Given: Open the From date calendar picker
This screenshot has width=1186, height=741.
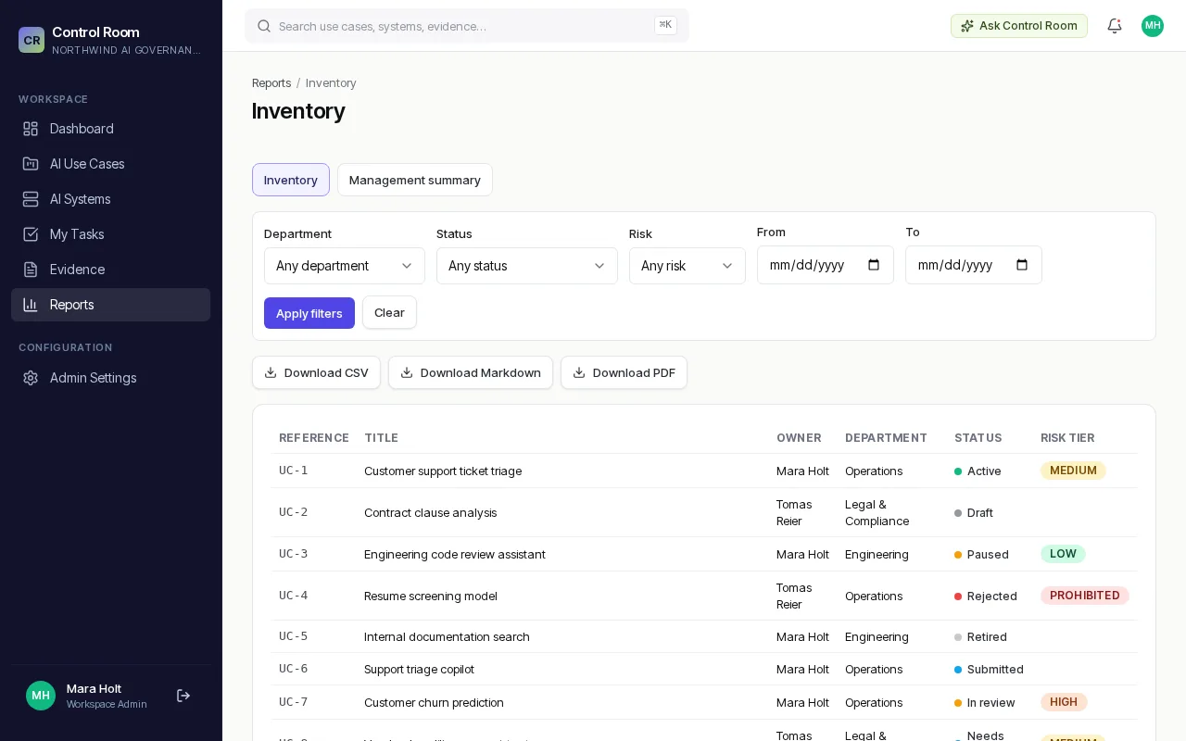Looking at the screenshot, I should pyautogui.click(x=874, y=265).
